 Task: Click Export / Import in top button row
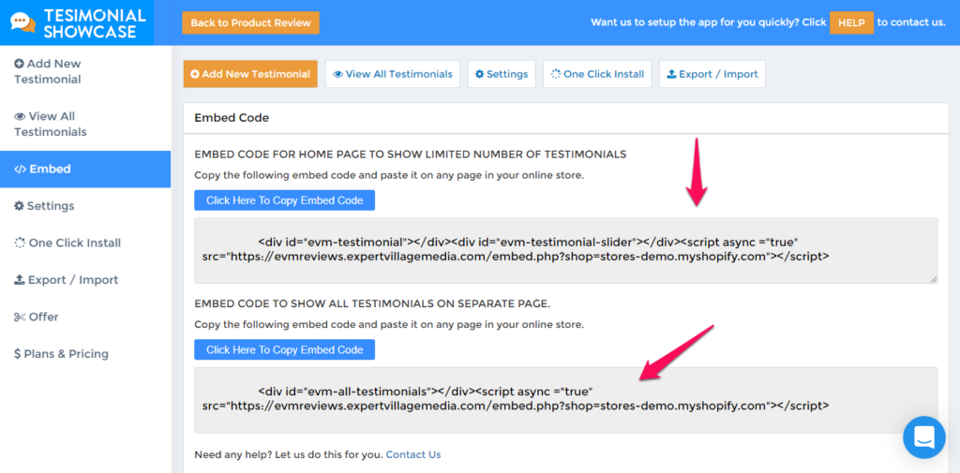pyautogui.click(x=712, y=74)
